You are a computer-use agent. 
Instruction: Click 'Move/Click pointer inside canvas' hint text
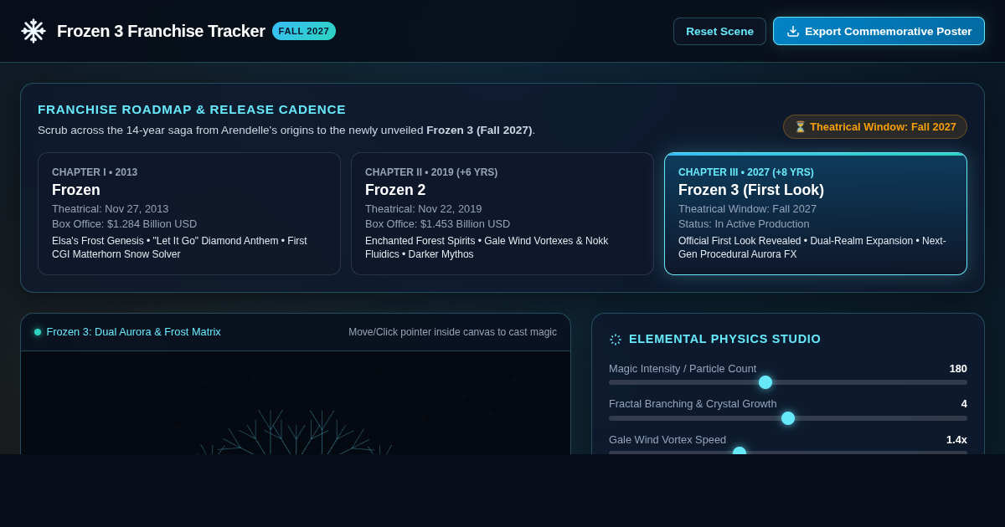(x=452, y=332)
